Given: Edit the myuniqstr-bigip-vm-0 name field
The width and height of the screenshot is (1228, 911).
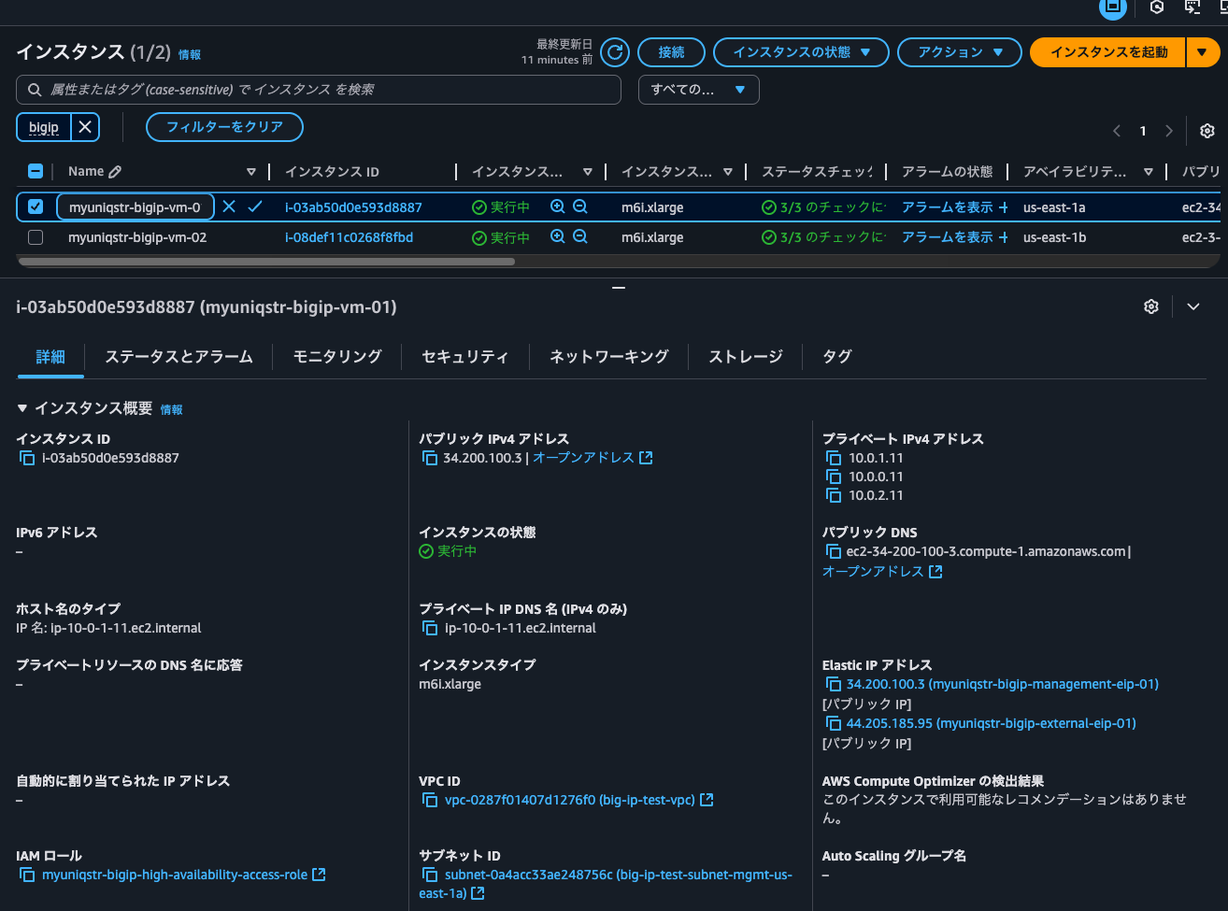Looking at the screenshot, I should (x=136, y=207).
